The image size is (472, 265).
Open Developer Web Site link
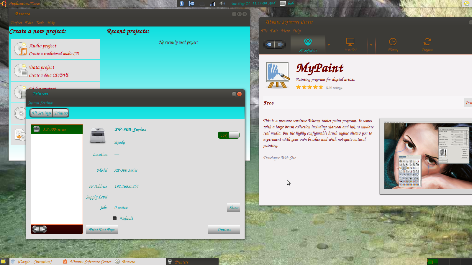tap(280, 158)
